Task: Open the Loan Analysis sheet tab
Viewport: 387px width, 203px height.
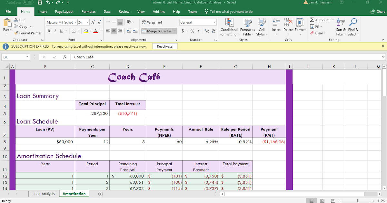Action: (x=44, y=194)
